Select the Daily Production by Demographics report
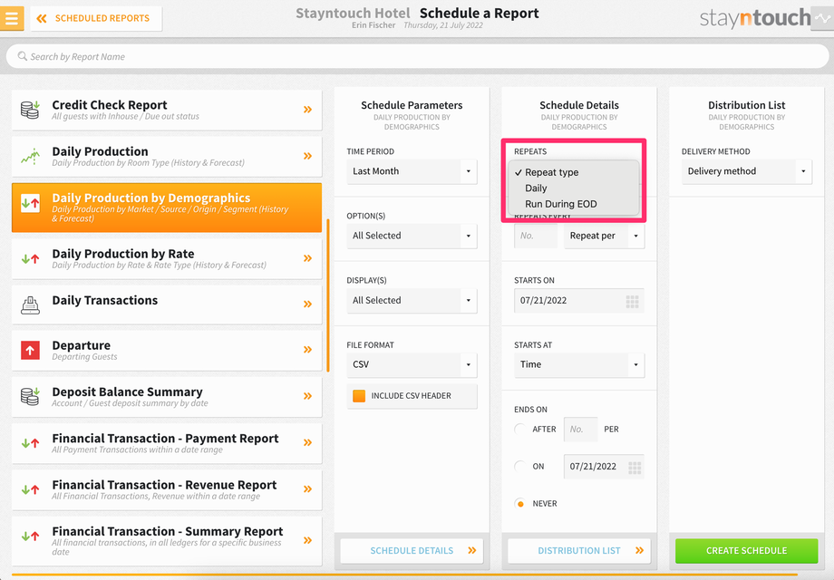 pyautogui.click(x=167, y=208)
